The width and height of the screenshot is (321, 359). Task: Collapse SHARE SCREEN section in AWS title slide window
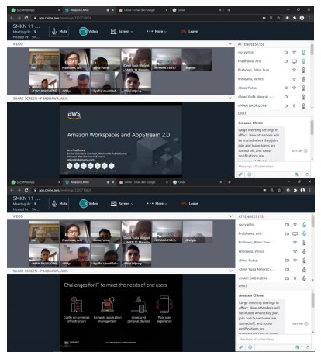click(230, 98)
